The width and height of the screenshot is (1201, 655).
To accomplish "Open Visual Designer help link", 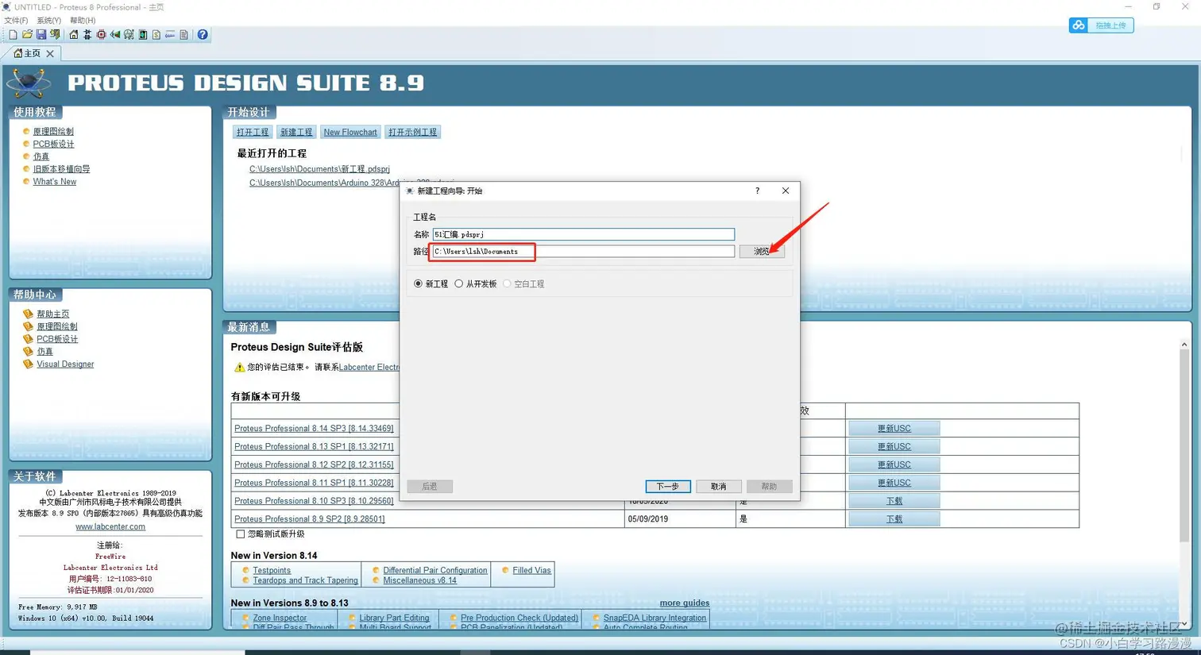I will coord(65,364).
